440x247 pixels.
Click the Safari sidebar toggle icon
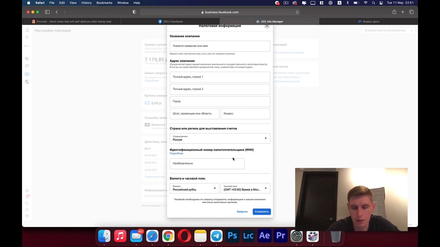47,12
